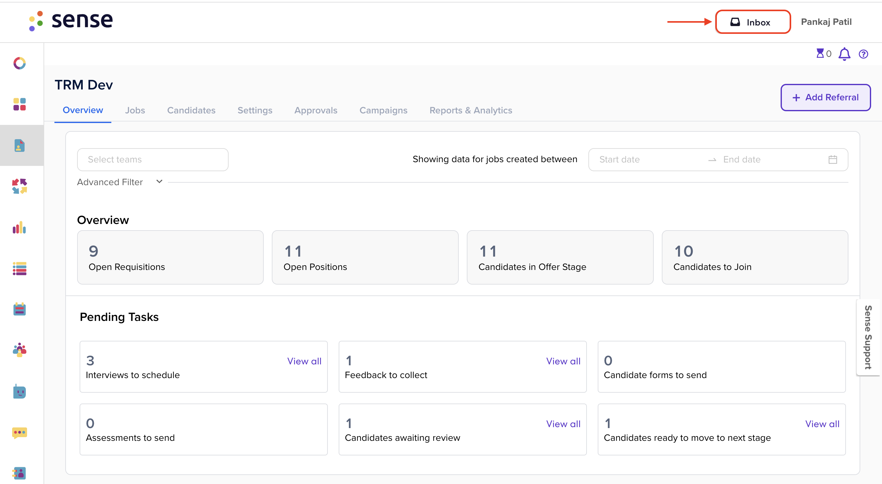This screenshot has height=484, width=882.
Task: Open the notifications bell
Action: [x=844, y=54]
